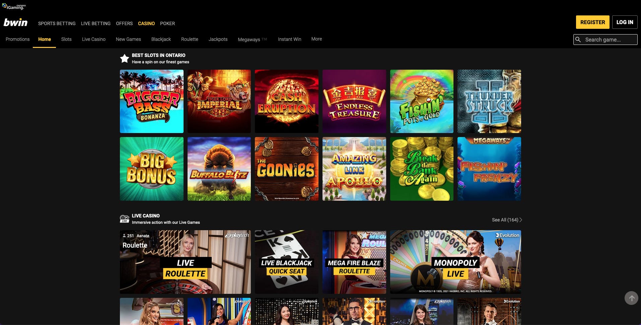Open The Goonies slot tile
Image resolution: width=641 pixels, height=325 pixels.
pos(286,169)
